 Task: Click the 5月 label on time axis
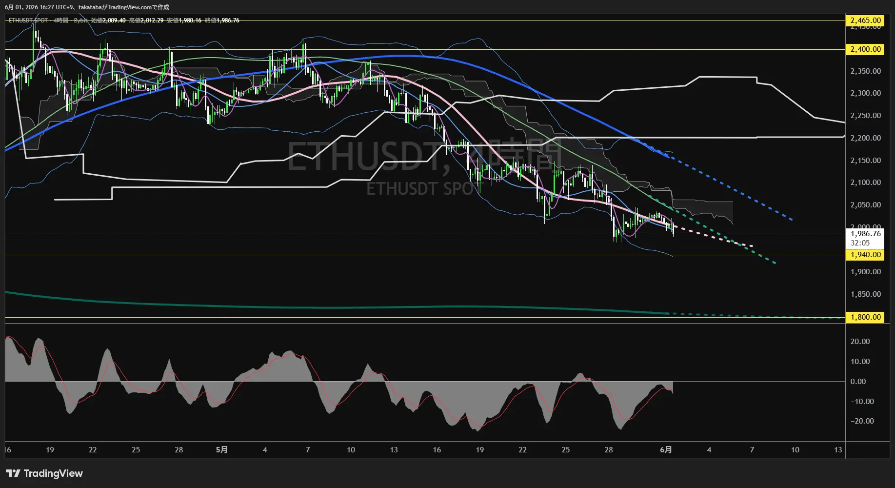[222, 450]
